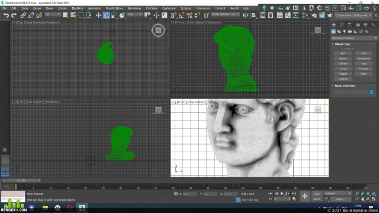Activate the Select and Move tool
This screenshot has height=213, width=379.
(98, 15)
